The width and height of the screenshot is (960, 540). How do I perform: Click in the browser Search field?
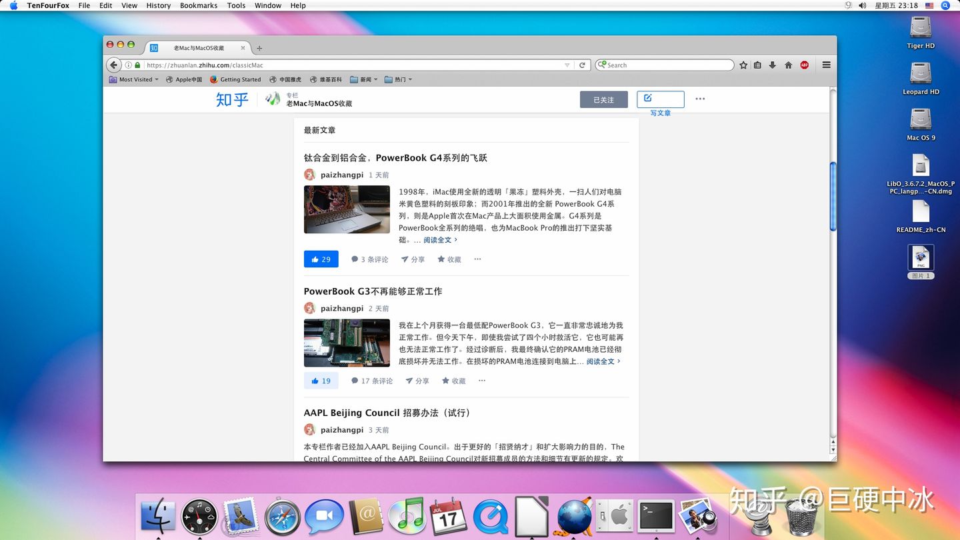coord(667,65)
